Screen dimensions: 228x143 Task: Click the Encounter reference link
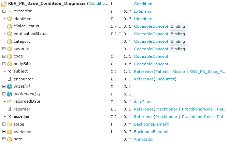coord(165,79)
